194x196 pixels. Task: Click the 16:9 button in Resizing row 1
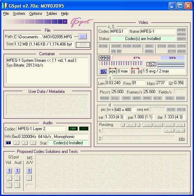tap(180, 131)
